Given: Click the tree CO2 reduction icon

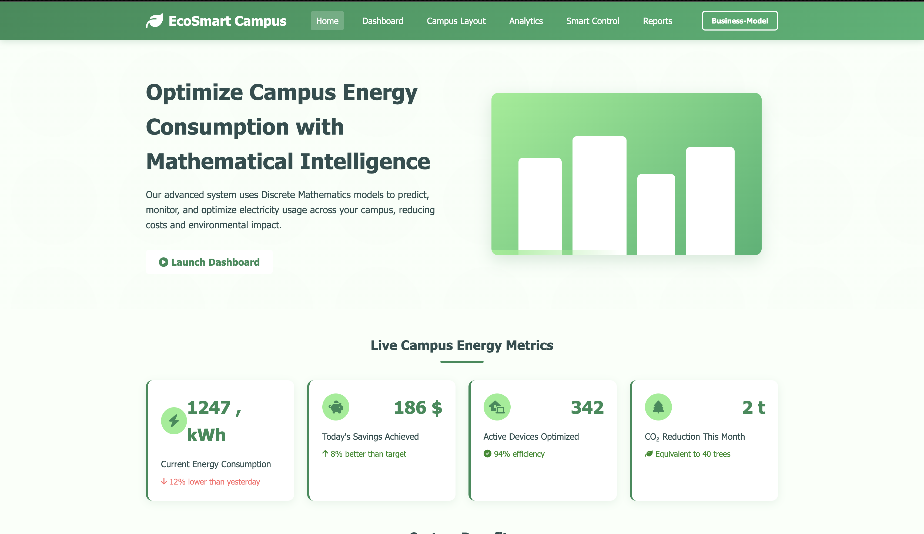Looking at the screenshot, I should (x=658, y=407).
